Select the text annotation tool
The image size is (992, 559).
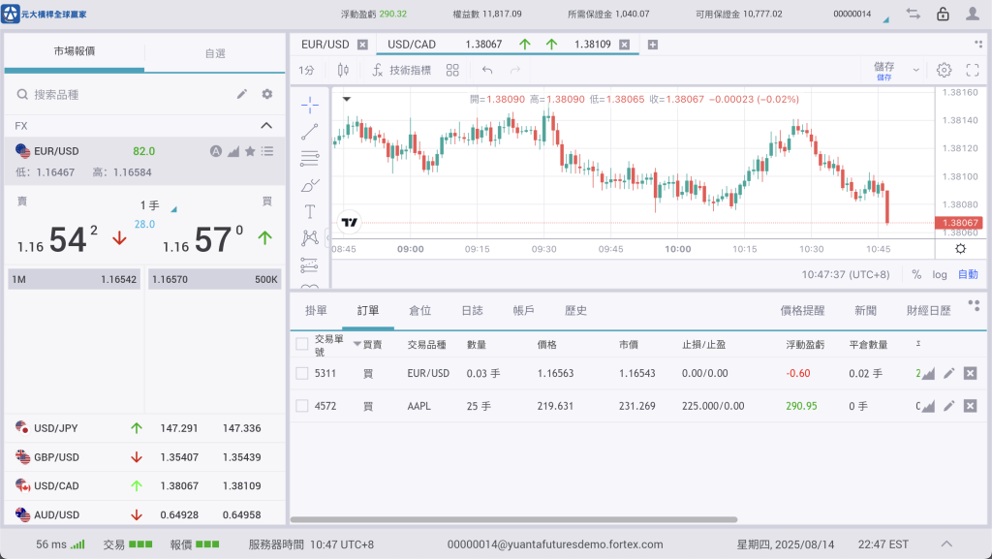click(x=309, y=212)
